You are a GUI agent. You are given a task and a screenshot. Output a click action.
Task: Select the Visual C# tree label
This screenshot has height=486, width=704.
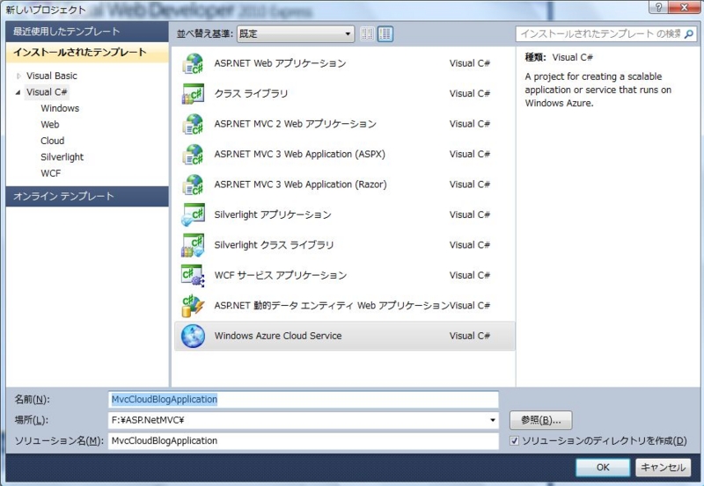(47, 92)
